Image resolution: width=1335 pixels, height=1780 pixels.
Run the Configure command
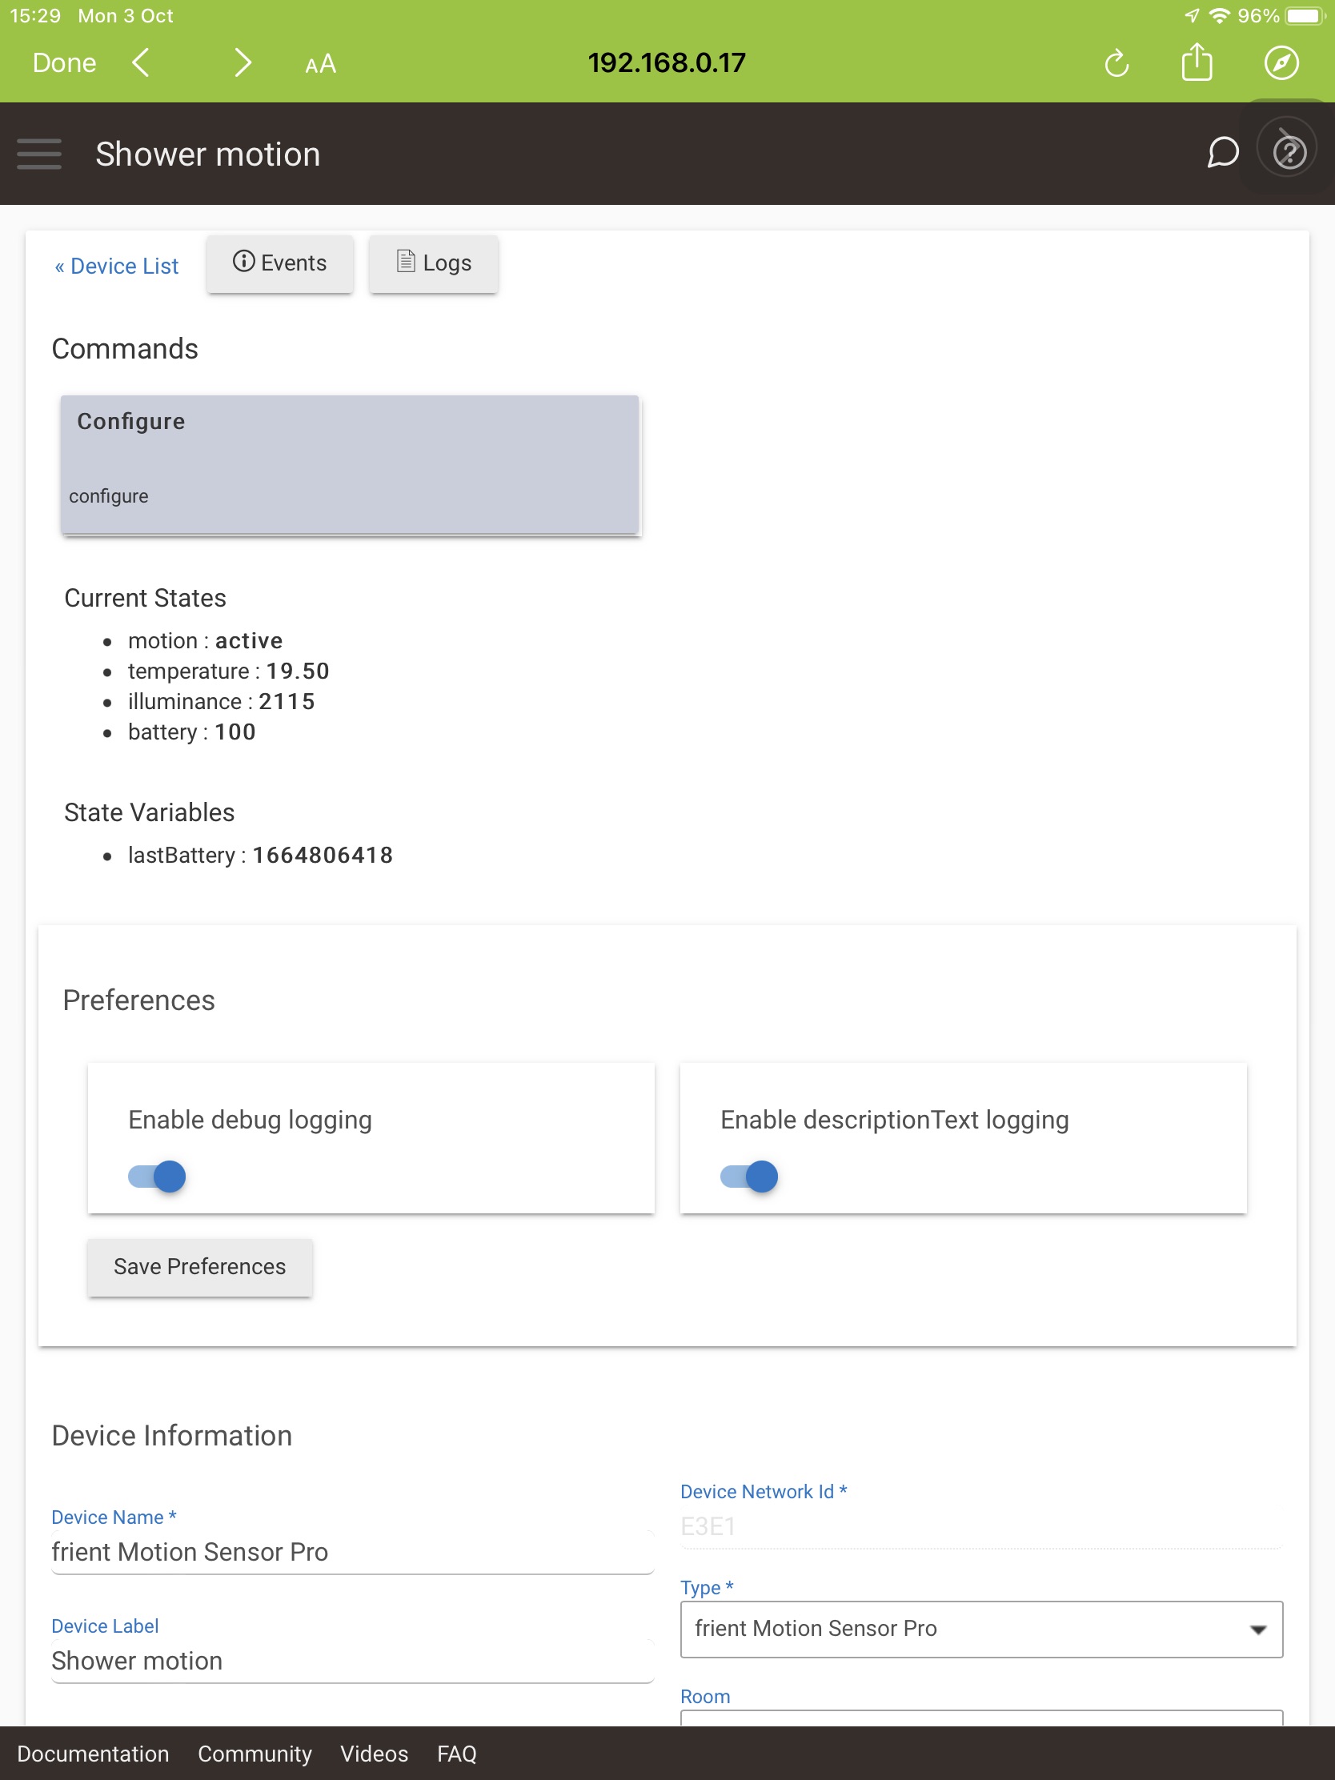pos(350,463)
